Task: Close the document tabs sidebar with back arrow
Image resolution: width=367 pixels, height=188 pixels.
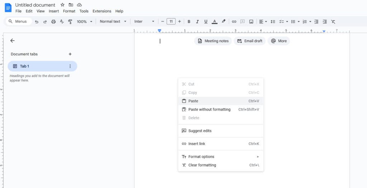Action: coord(13,41)
